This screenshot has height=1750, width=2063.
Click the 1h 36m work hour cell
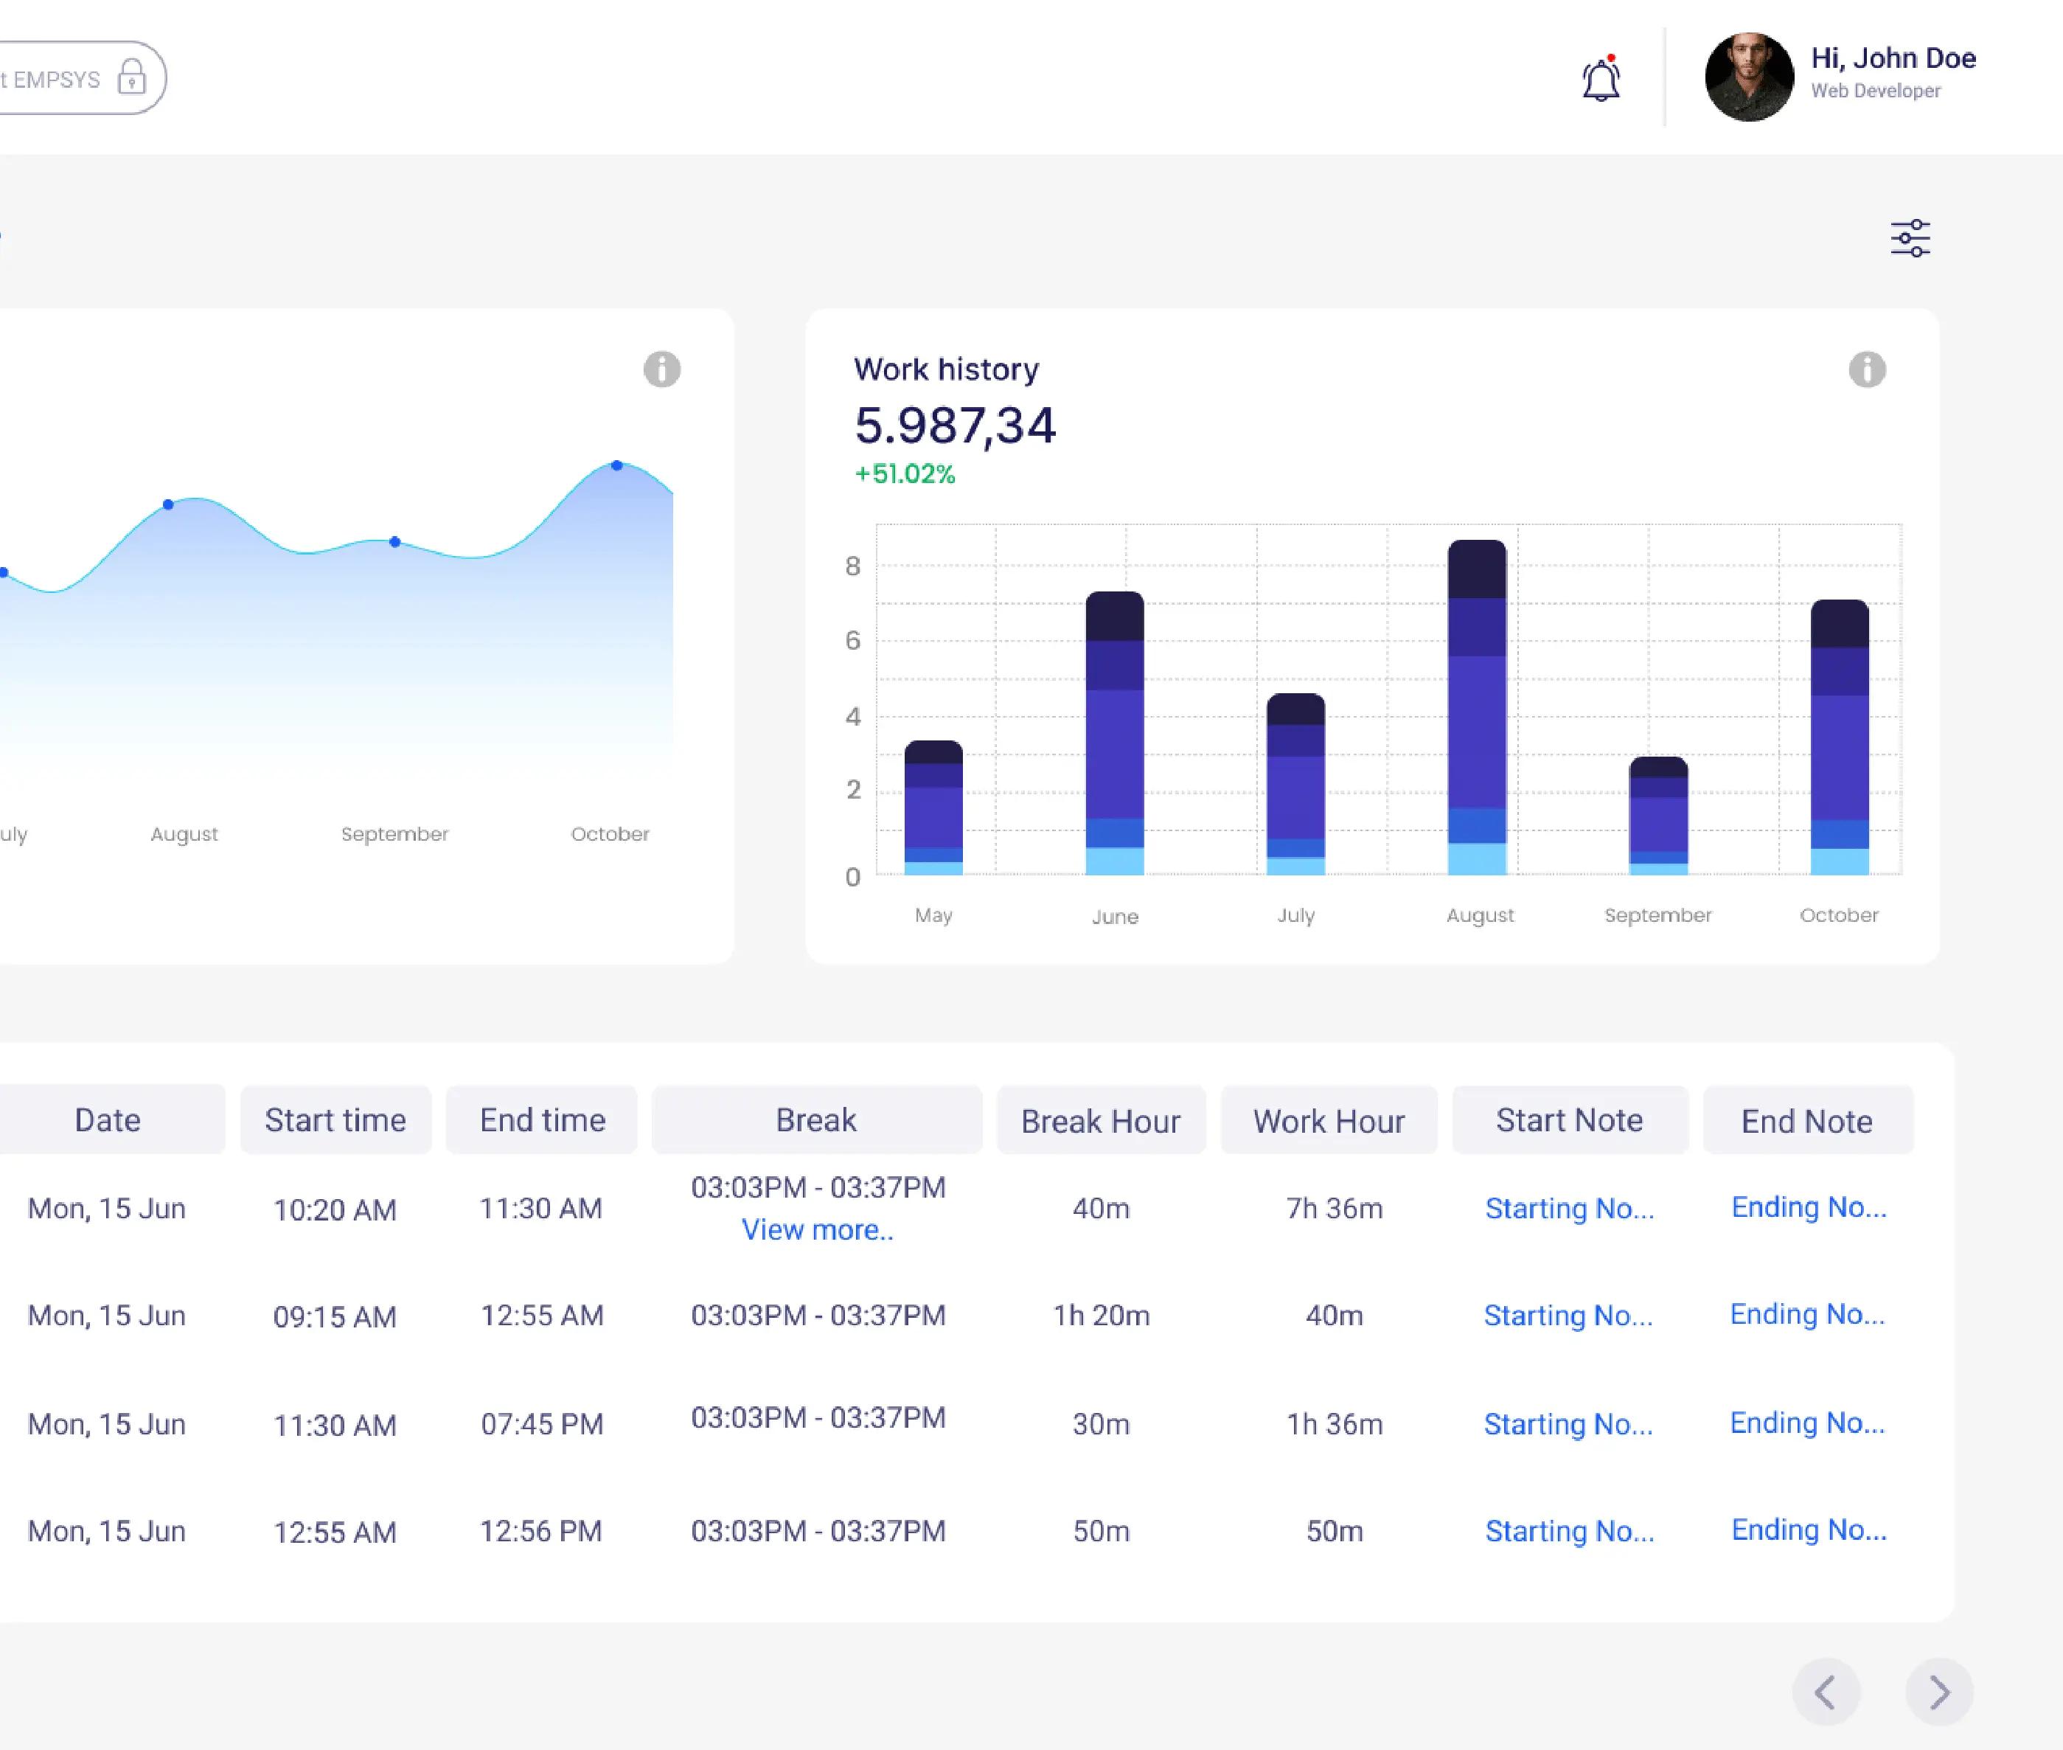[1334, 1425]
